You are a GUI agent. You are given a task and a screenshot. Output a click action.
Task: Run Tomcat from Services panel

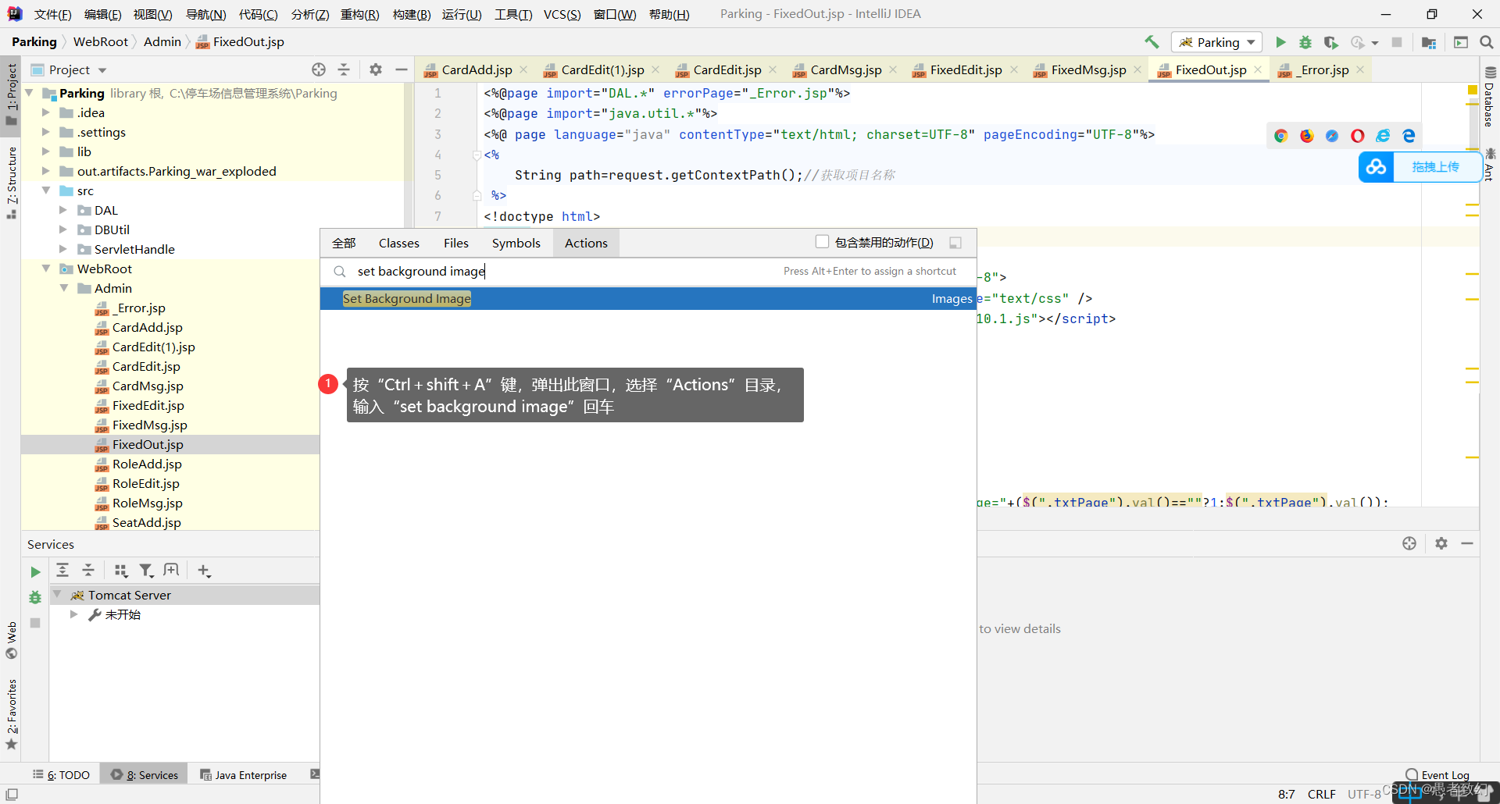point(35,572)
